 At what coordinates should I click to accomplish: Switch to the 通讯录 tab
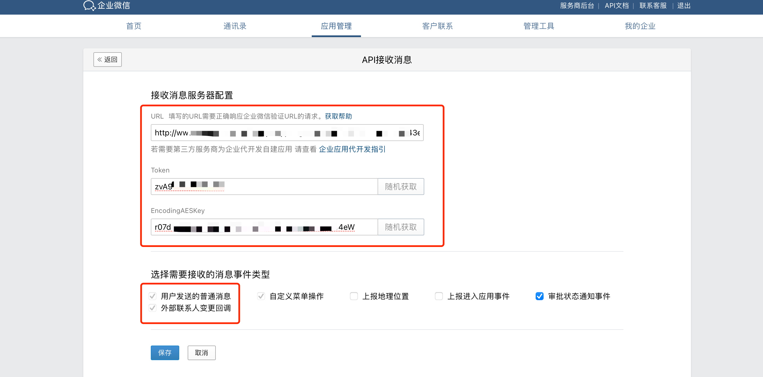pyautogui.click(x=235, y=26)
